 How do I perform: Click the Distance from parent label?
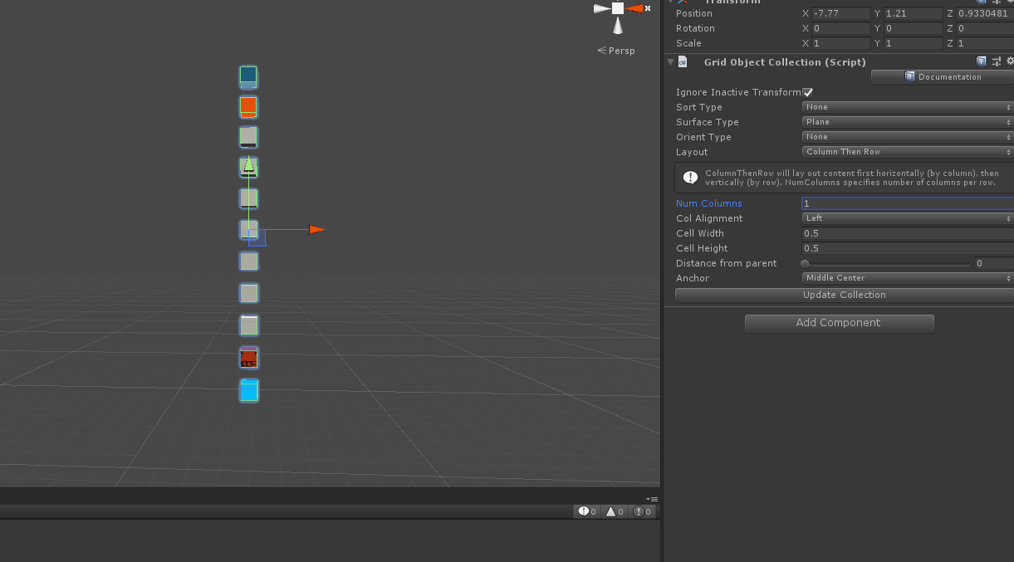(x=727, y=263)
